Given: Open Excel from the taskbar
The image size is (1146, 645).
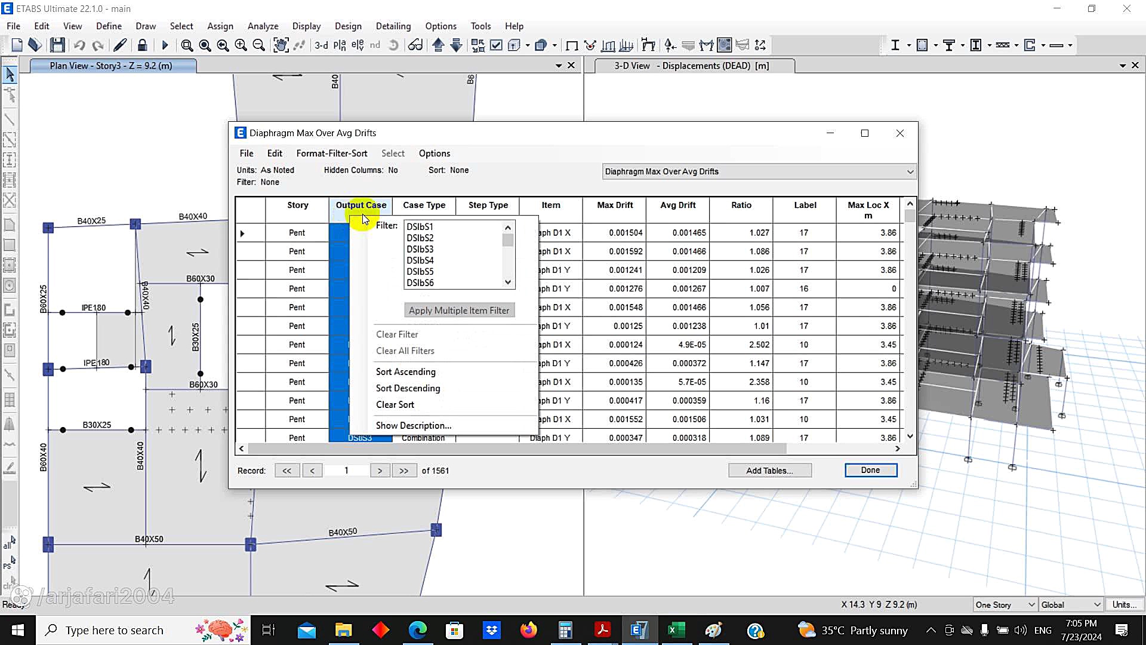Looking at the screenshot, I should [676, 630].
